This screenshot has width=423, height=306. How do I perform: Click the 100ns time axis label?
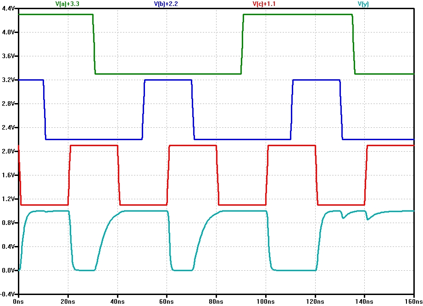pos(266,301)
